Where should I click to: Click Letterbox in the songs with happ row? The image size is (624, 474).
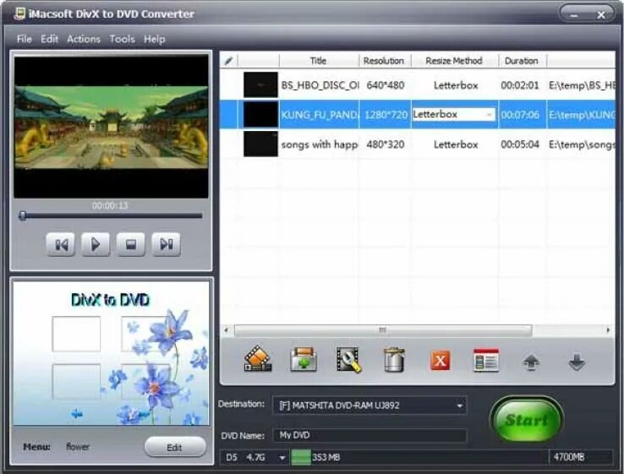[x=456, y=144]
